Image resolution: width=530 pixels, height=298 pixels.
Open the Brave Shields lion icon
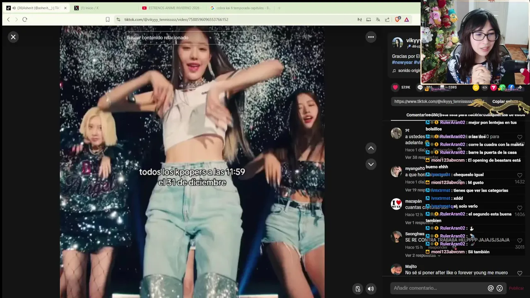(397, 19)
